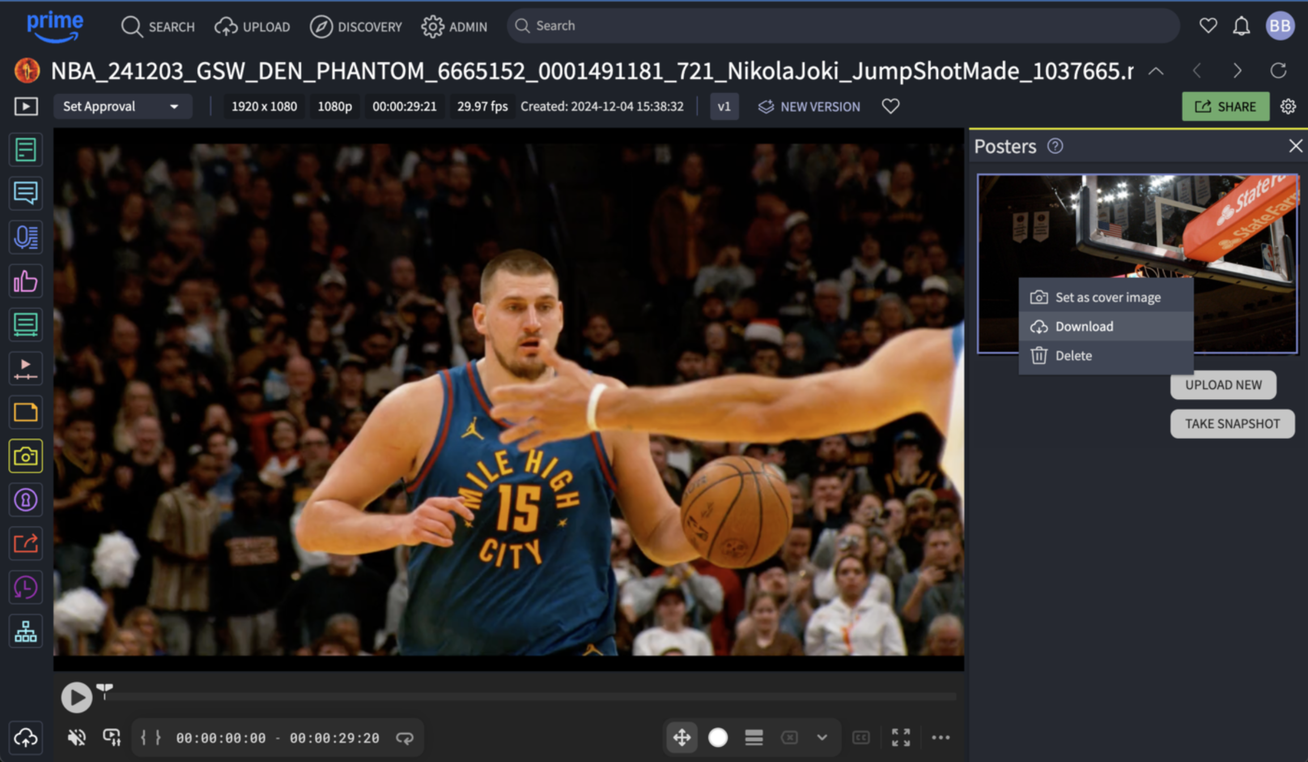Open the Comments panel
Viewport: 1308px width, 762px height.
click(x=26, y=194)
